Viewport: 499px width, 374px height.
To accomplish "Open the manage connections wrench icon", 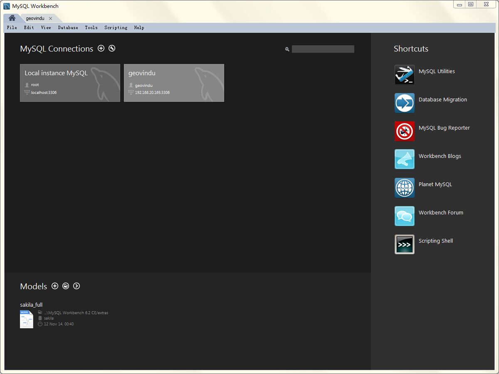I will [x=112, y=48].
